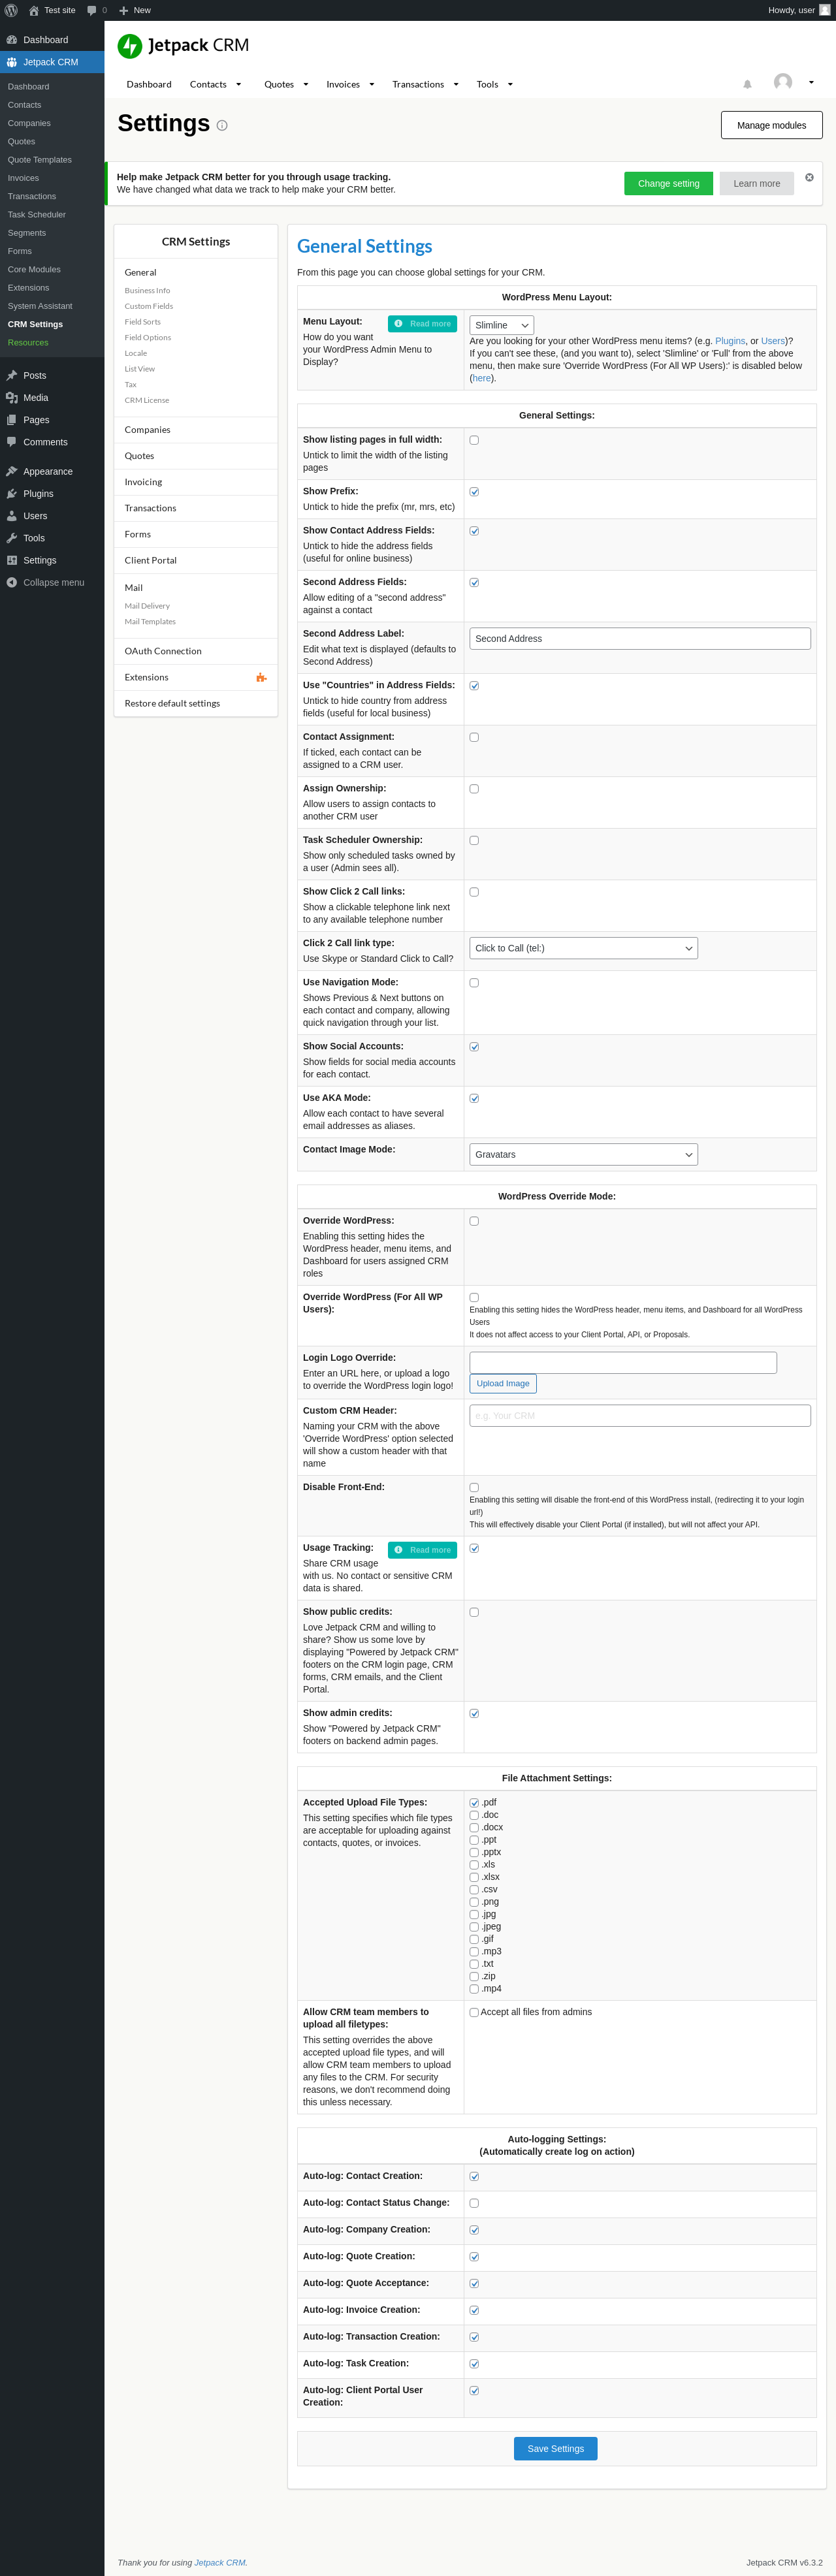
Task: Click the green Change setting button
Action: pyautogui.click(x=668, y=184)
